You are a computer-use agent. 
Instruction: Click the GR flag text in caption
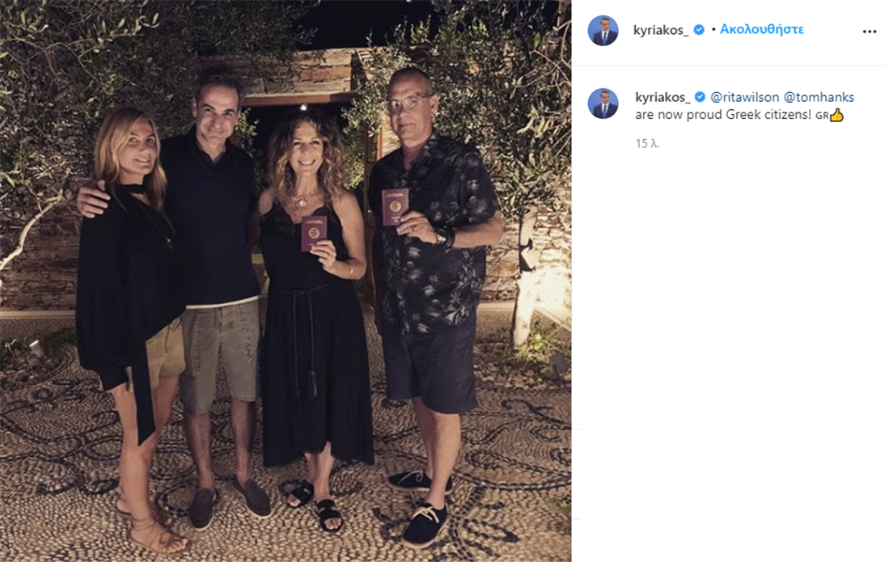(x=822, y=116)
